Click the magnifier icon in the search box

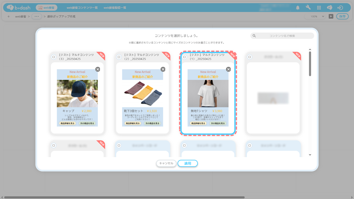pyautogui.click(x=254, y=36)
